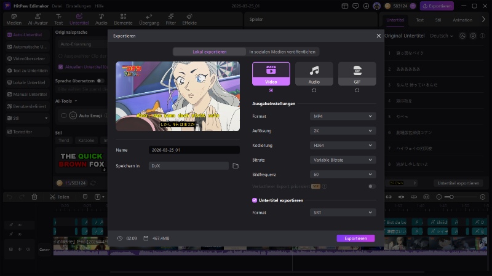
Task: Select Videoübersetzer in sidebar
Action: point(27,58)
